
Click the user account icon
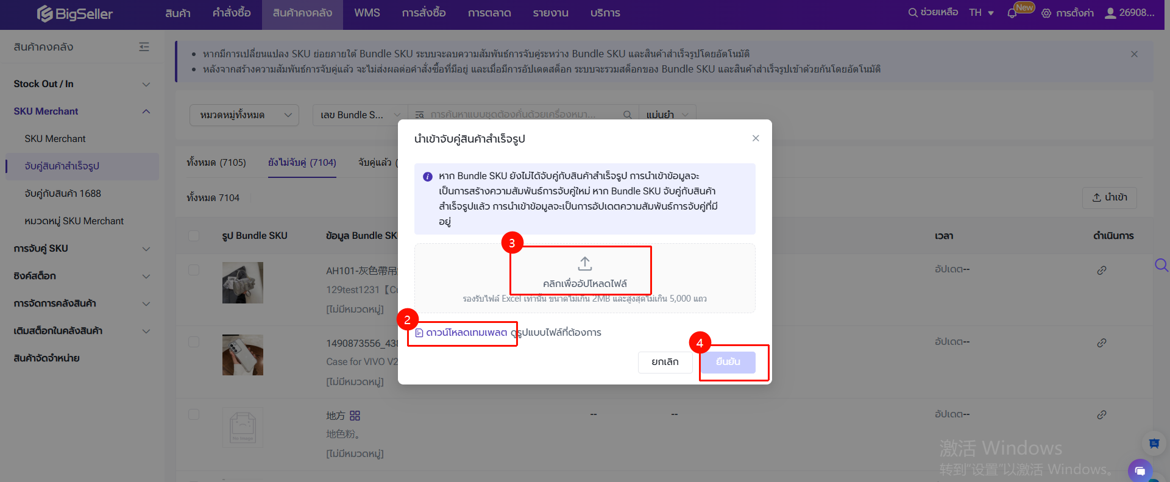1110,13
